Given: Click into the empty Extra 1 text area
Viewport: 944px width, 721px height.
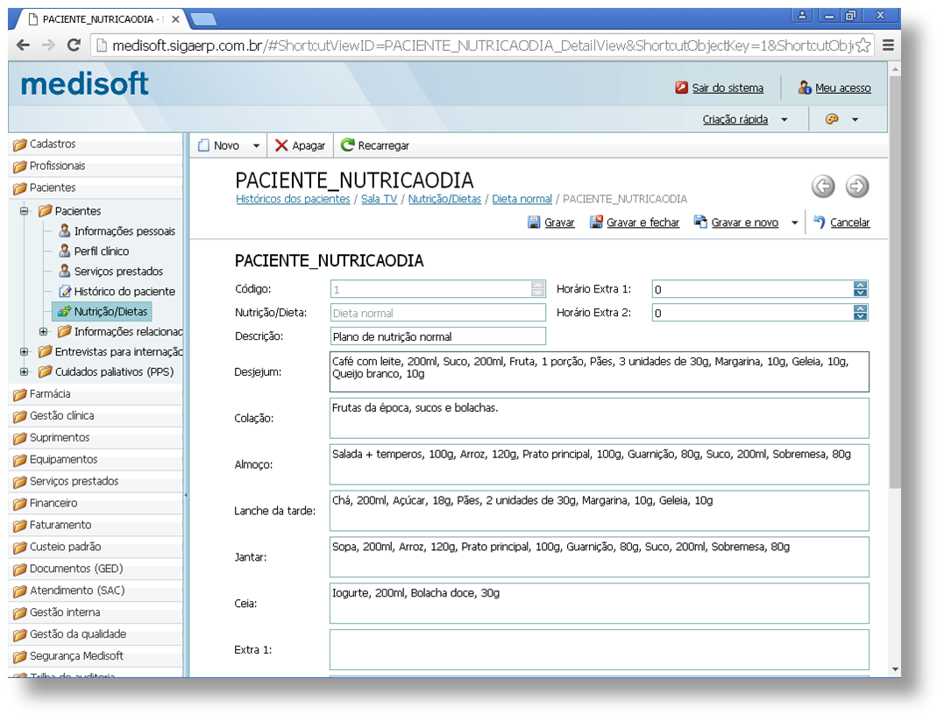Looking at the screenshot, I should 599,649.
